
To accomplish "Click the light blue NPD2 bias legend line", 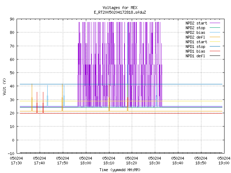I will pos(215,32).
